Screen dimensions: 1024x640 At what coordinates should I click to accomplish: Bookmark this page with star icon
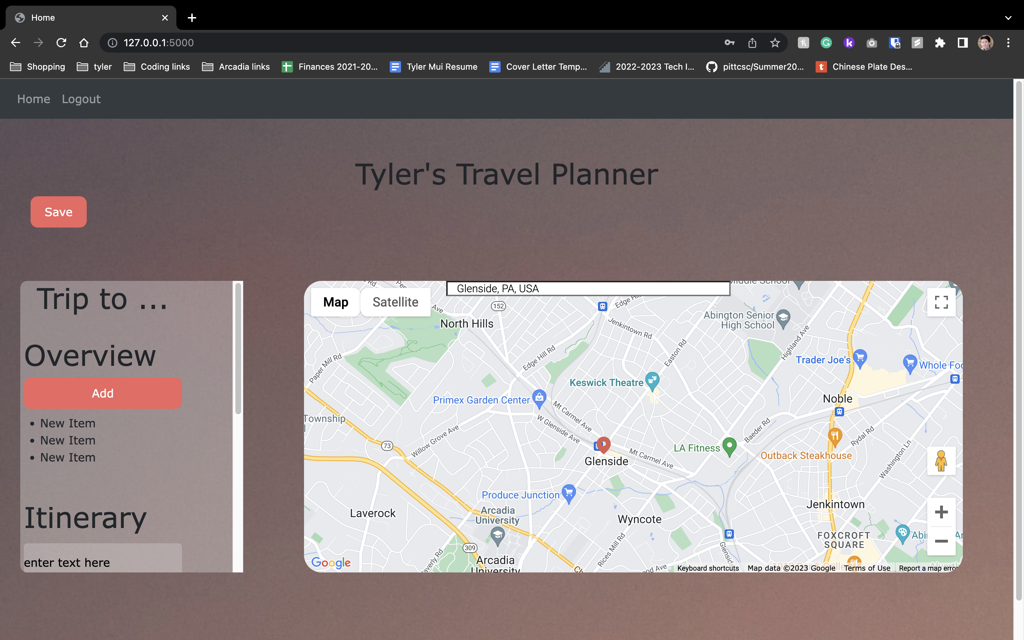click(775, 43)
